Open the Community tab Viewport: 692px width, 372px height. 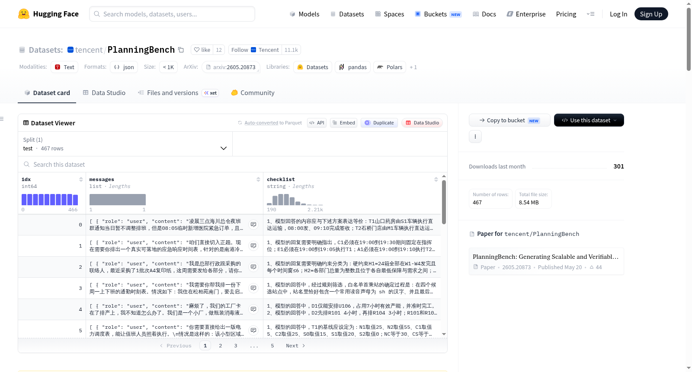(x=253, y=93)
